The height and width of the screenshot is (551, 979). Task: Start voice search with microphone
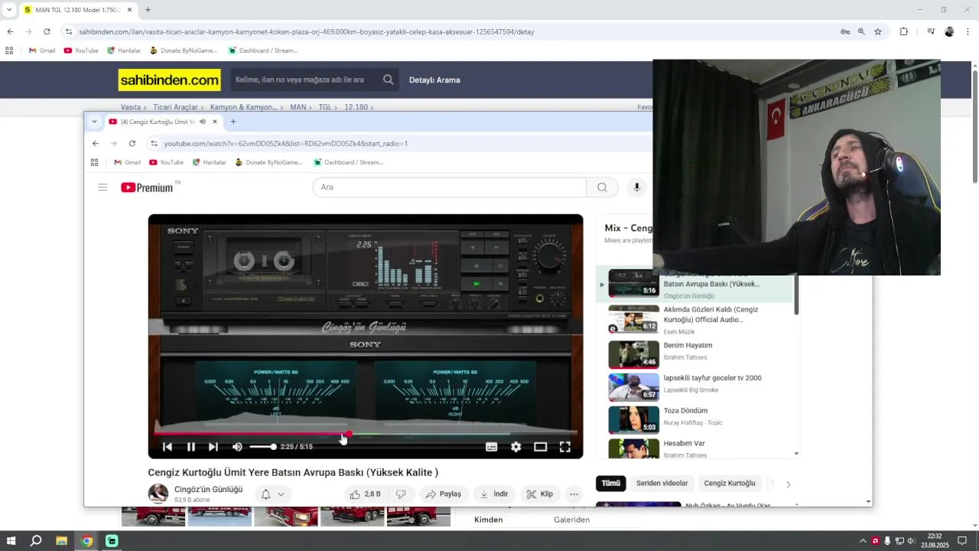pos(636,187)
